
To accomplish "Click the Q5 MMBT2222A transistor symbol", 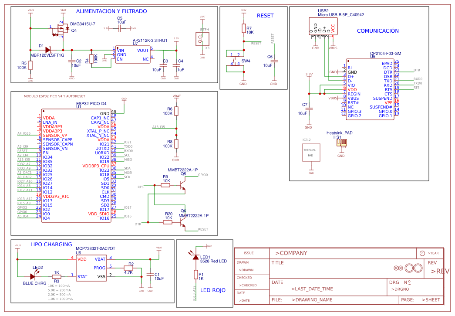I will coord(182,185).
